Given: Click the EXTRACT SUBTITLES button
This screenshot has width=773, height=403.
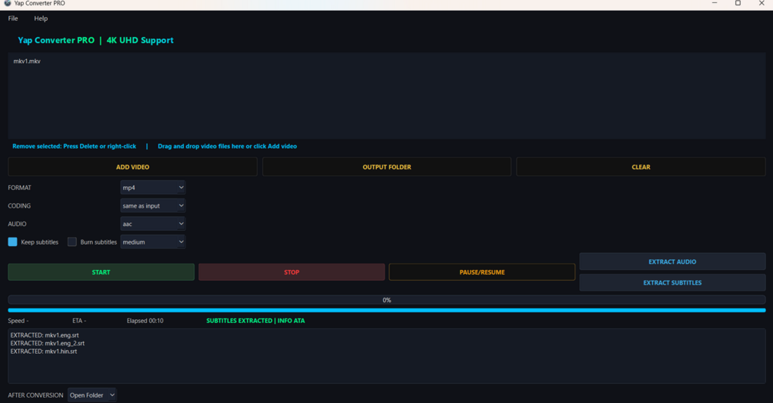Looking at the screenshot, I should coord(672,283).
